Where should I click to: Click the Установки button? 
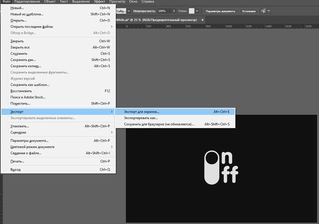pyautogui.click(x=249, y=11)
